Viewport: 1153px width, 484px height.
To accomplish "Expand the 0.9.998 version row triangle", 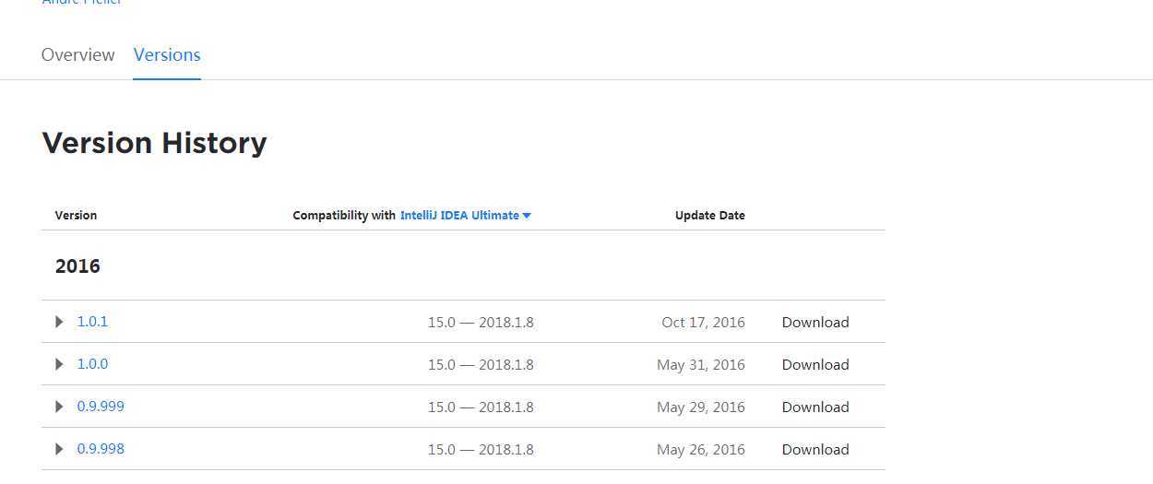I will 60,449.
